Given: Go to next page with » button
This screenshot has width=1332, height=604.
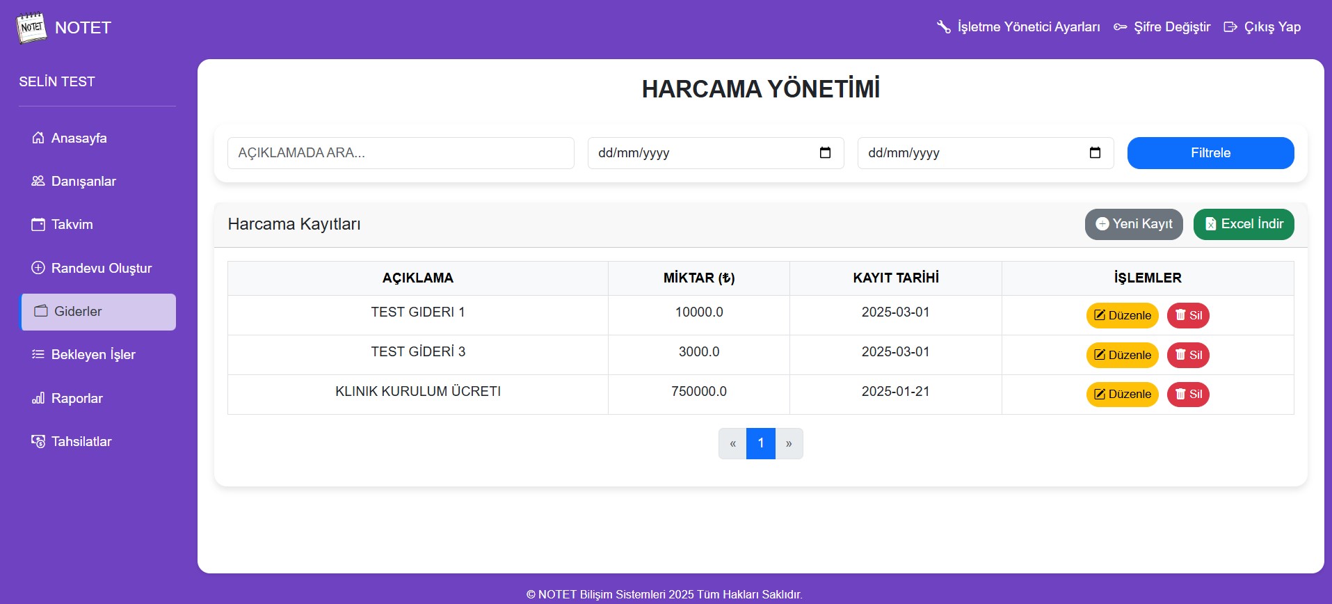Looking at the screenshot, I should [789, 443].
